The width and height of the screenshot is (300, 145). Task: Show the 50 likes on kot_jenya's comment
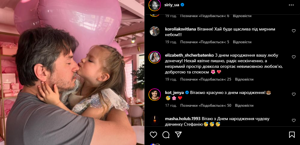tap(206, 105)
